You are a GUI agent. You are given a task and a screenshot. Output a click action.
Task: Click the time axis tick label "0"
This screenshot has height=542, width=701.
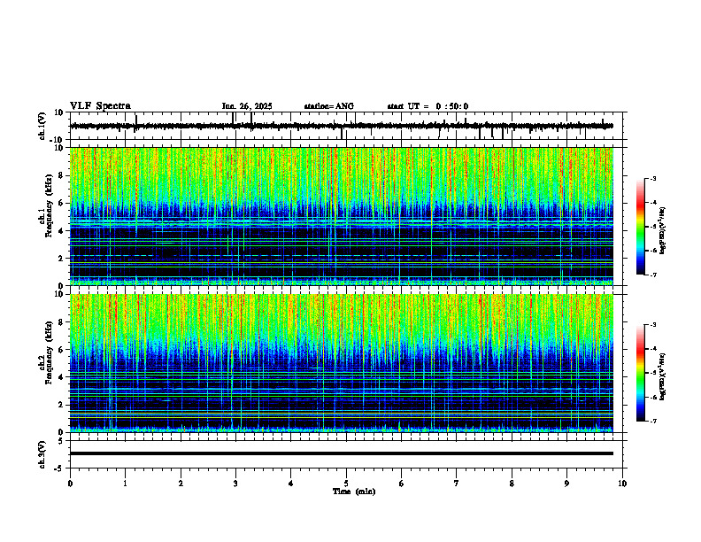70,484
